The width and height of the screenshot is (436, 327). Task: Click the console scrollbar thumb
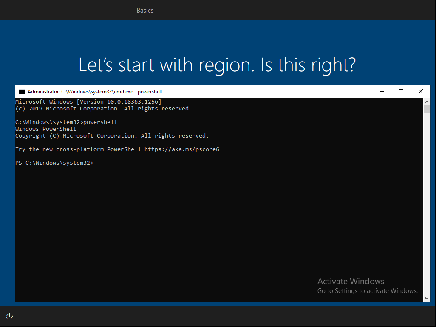click(x=427, y=109)
